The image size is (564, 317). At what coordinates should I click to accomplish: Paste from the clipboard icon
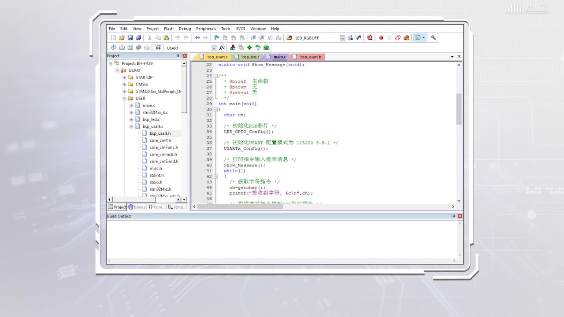pos(166,38)
